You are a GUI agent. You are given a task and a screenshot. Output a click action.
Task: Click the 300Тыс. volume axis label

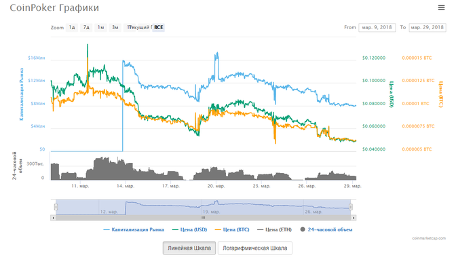(x=35, y=164)
